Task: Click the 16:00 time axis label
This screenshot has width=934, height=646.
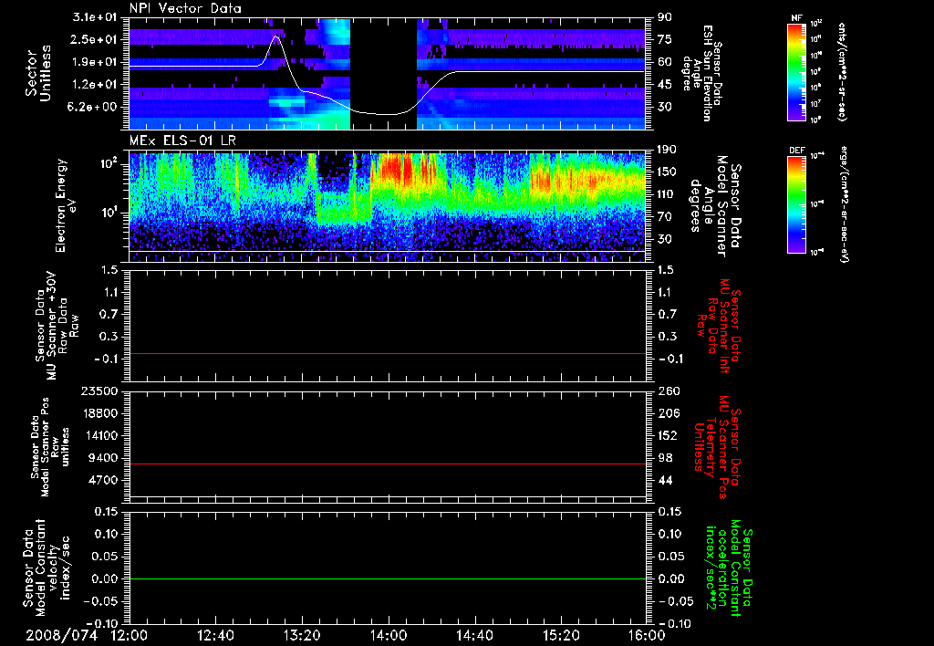Action: coord(647,636)
